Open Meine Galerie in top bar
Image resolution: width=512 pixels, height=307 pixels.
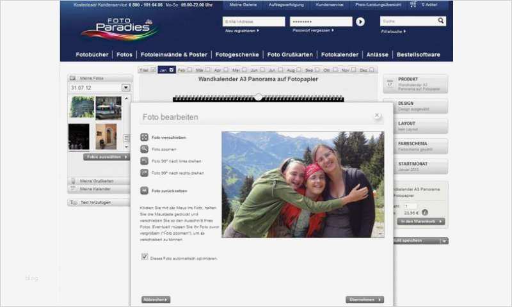coord(243,5)
